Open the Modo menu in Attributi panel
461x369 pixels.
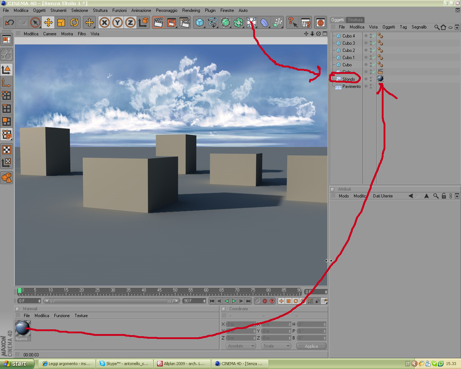344,196
